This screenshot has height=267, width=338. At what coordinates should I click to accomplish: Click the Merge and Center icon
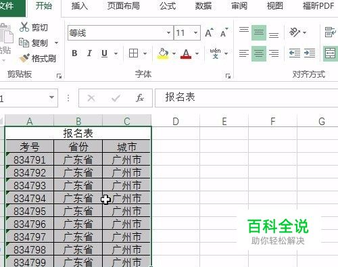click(x=330, y=53)
